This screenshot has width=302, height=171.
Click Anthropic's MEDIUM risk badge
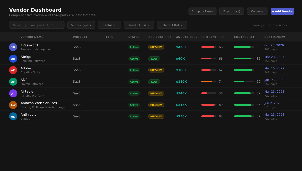(x=156, y=116)
